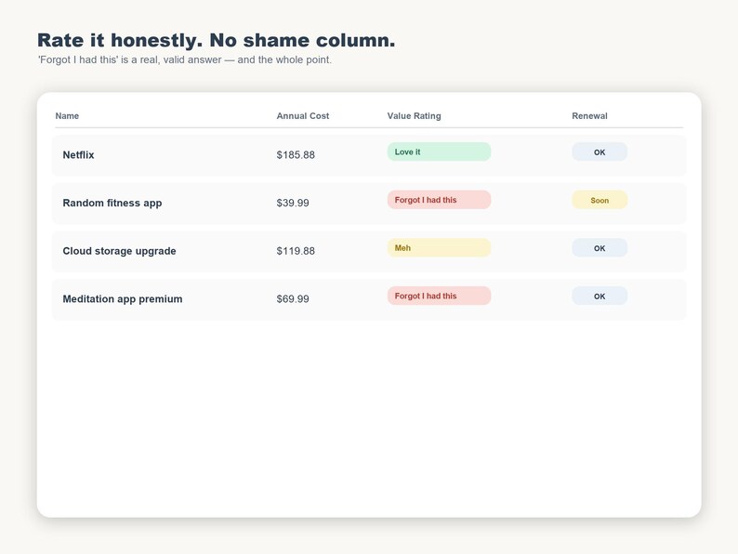Image resolution: width=738 pixels, height=554 pixels.
Task: Click the 'Rate it honestly' heading
Action: coord(216,41)
